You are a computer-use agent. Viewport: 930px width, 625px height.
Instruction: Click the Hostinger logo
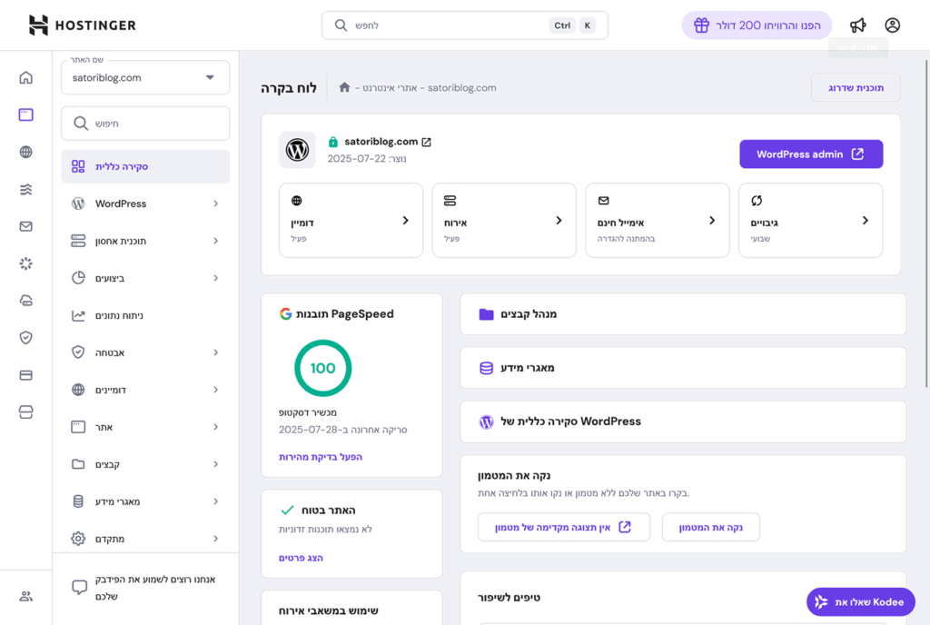click(83, 25)
